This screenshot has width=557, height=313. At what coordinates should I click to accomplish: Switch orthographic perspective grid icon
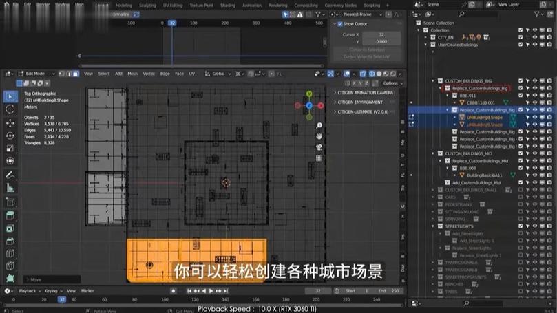(x=319, y=158)
